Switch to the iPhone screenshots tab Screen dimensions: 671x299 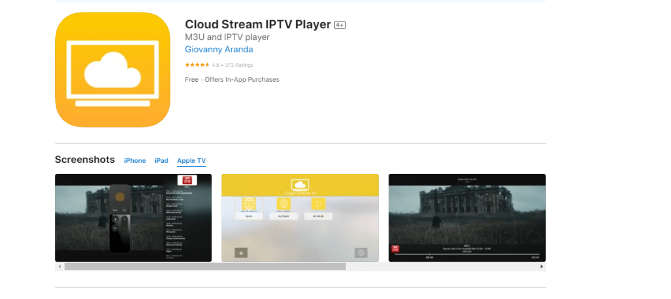point(135,160)
